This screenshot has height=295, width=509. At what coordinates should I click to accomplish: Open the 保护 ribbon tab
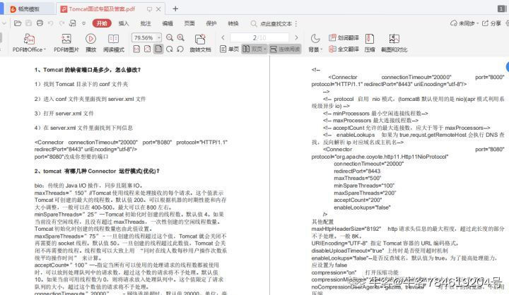click(x=211, y=23)
